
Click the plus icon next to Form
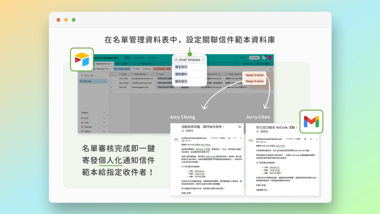pyautogui.click(x=104, y=123)
